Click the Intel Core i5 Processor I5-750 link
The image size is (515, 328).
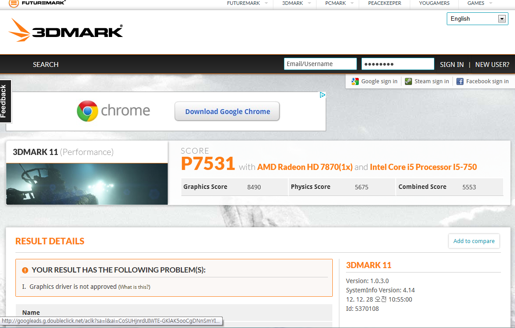(x=423, y=167)
